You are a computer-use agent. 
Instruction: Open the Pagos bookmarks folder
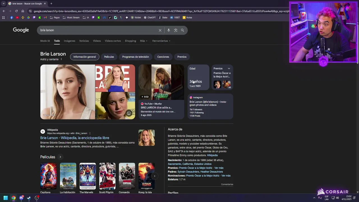(x=55, y=17)
